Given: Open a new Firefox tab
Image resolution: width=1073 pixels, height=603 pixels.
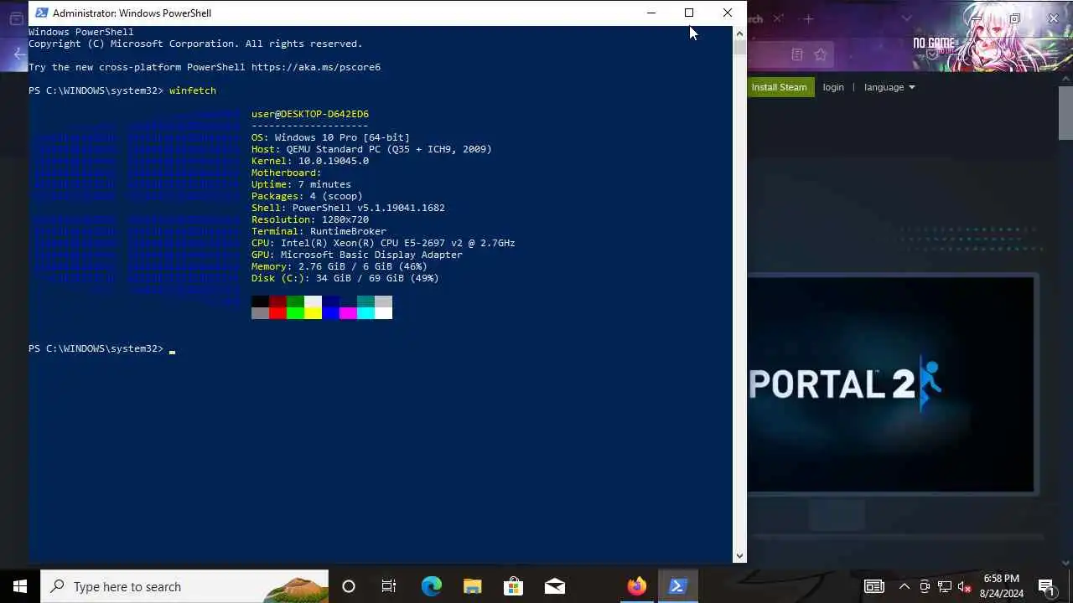Looking at the screenshot, I should click(808, 18).
